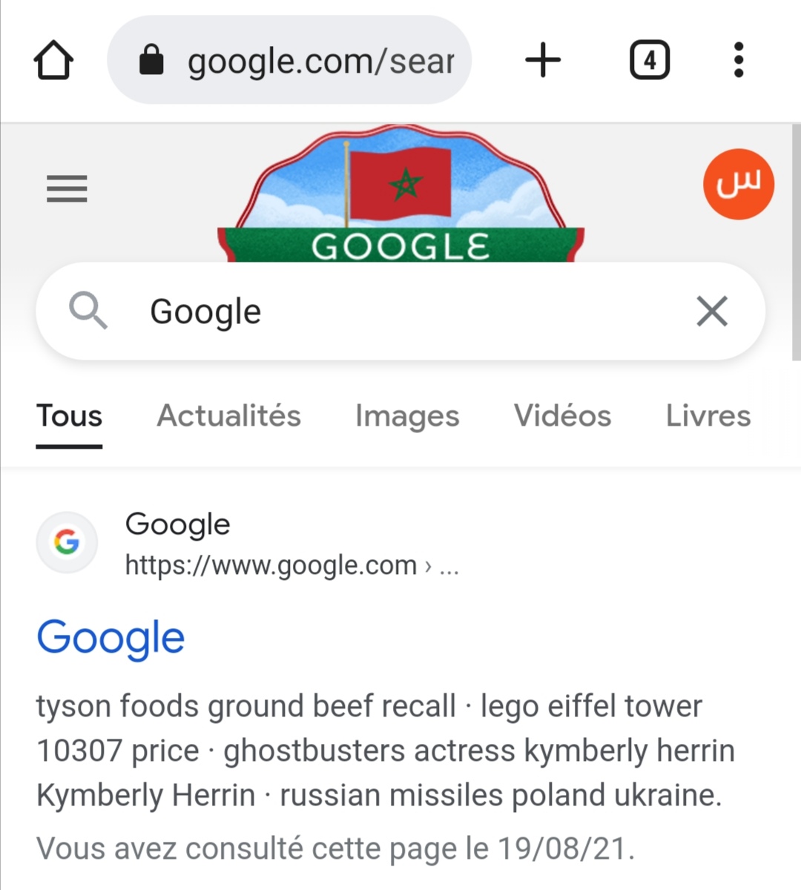Click the magnifying glass search icon
The width and height of the screenshot is (801, 890).
(88, 311)
